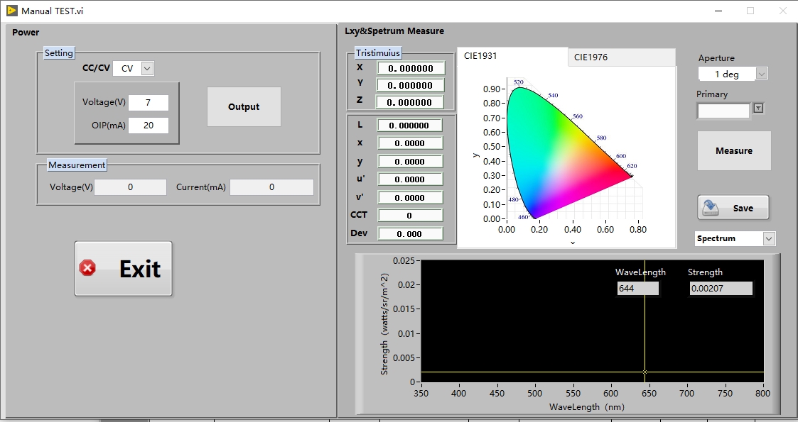The height and width of the screenshot is (422, 798).
Task: Click the measured Current(mA) indicator
Action: tap(271, 187)
